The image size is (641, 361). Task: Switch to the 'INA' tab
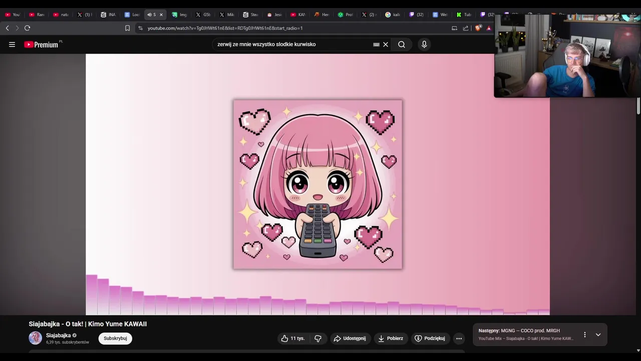pos(108,15)
